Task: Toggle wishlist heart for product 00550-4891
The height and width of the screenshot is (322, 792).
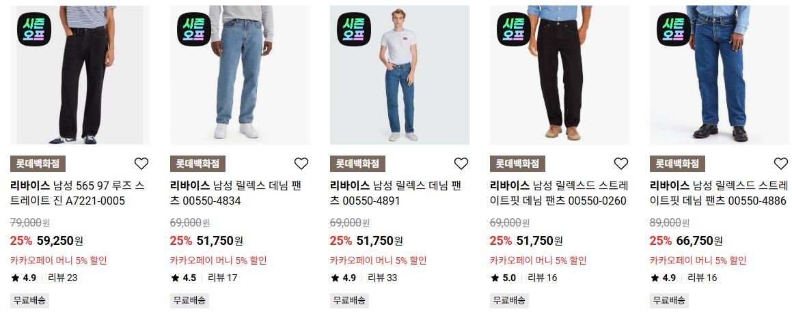Action: tap(461, 163)
